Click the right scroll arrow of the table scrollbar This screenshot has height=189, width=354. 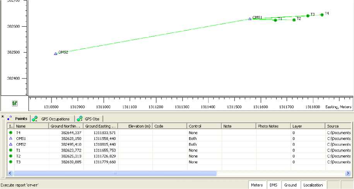tap(348, 173)
